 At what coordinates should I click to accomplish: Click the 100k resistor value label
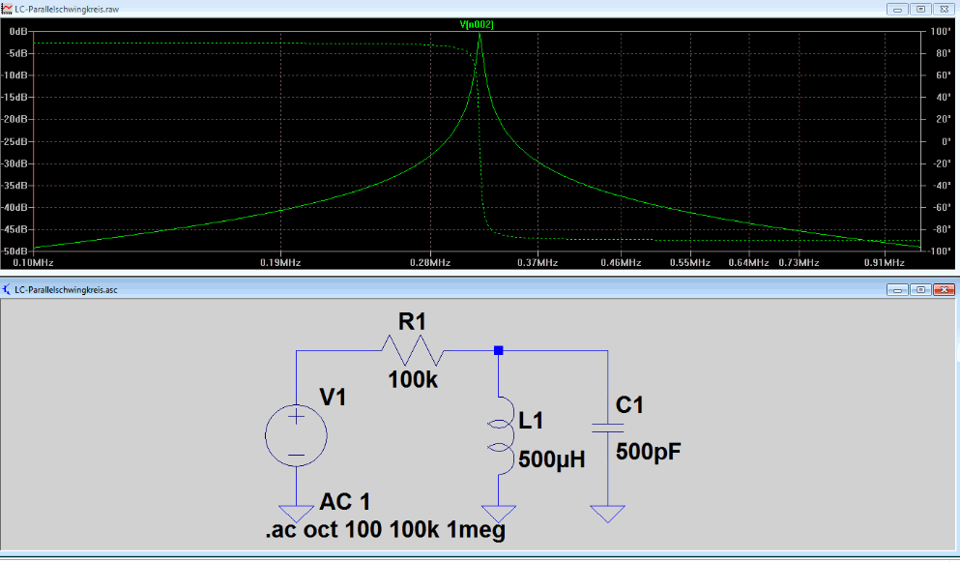[413, 380]
